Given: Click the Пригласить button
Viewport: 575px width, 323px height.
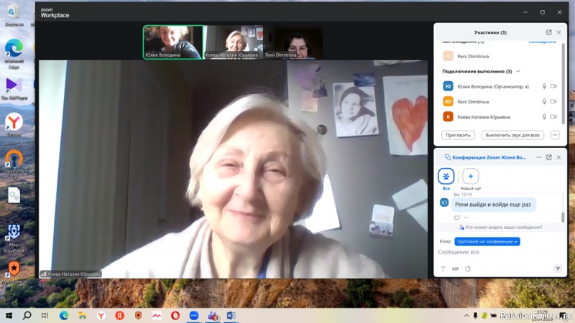Looking at the screenshot, I should (x=458, y=135).
